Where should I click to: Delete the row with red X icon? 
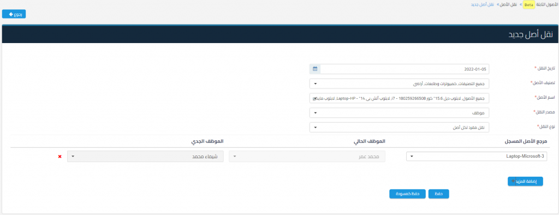pos(60,157)
